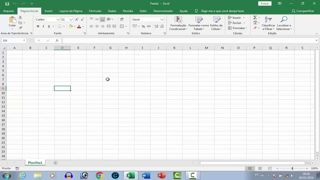
Task: Open the borders dropdown arrow
Action: (64, 26)
